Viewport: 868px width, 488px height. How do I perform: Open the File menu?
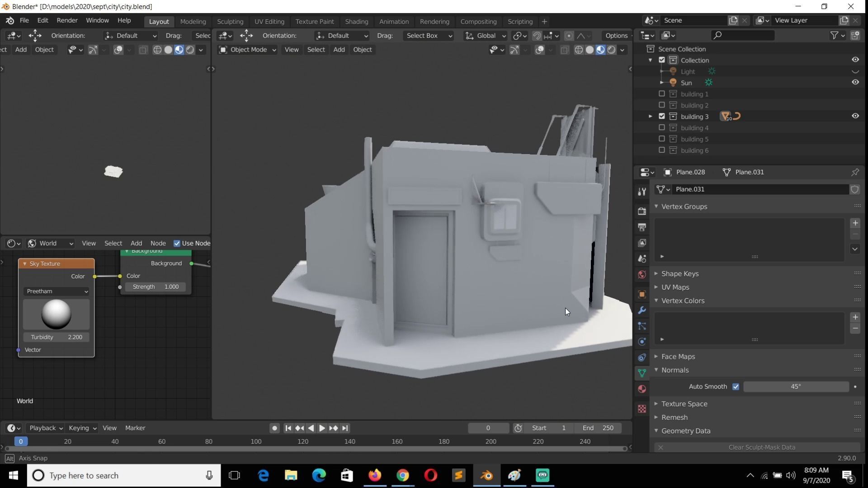coord(24,21)
